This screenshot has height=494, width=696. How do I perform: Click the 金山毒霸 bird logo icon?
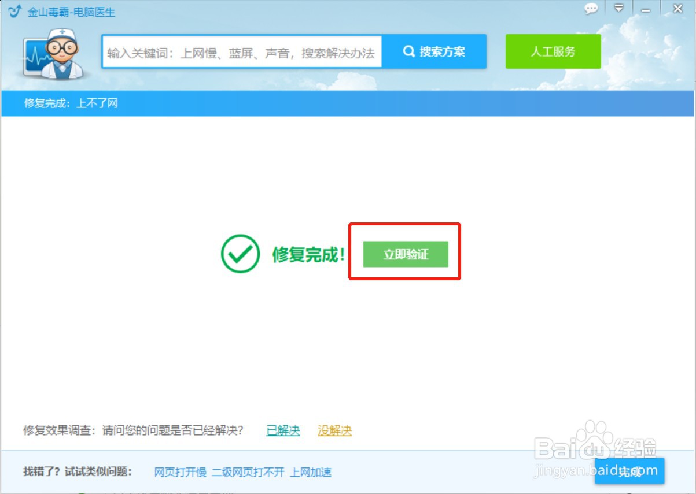[14, 10]
